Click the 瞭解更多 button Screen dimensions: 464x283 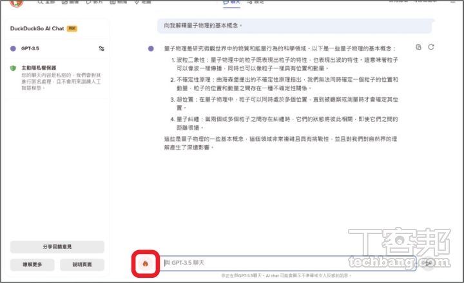32,264
